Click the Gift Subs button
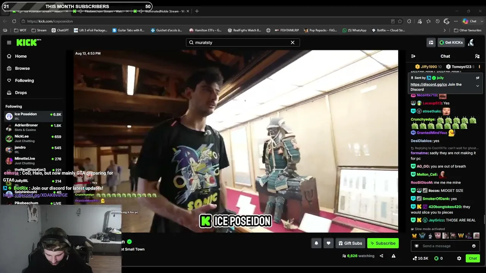 point(350,243)
